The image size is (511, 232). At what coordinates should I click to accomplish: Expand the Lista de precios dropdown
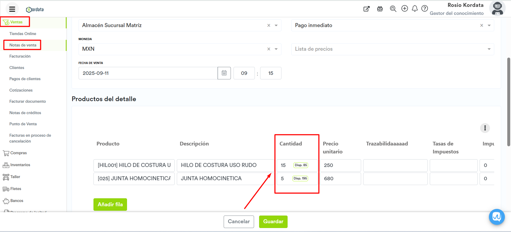point(489,49)
